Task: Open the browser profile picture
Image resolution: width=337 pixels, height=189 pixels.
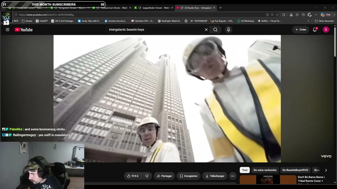Action: point(310,15)
